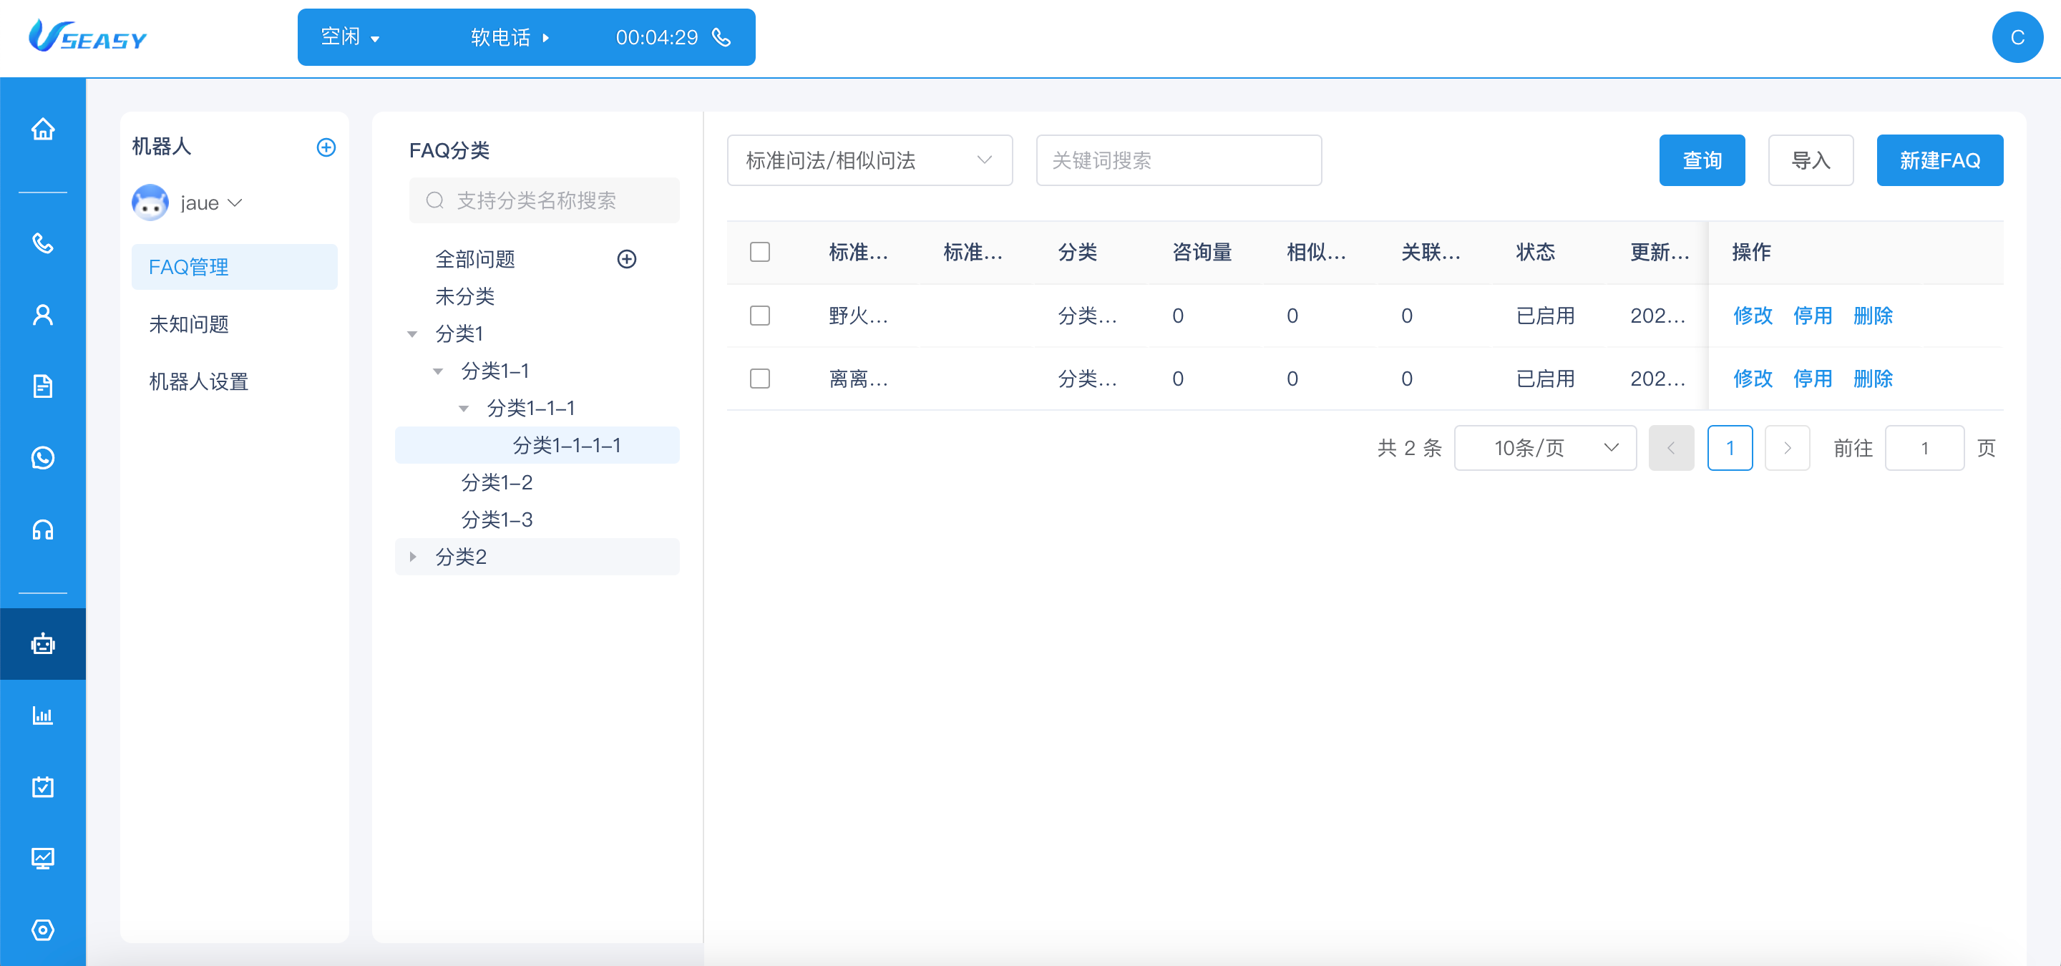The image size is (2061, 966).
Task: Open the 空闲 status dropdown
Action: [x=351, y=36]
